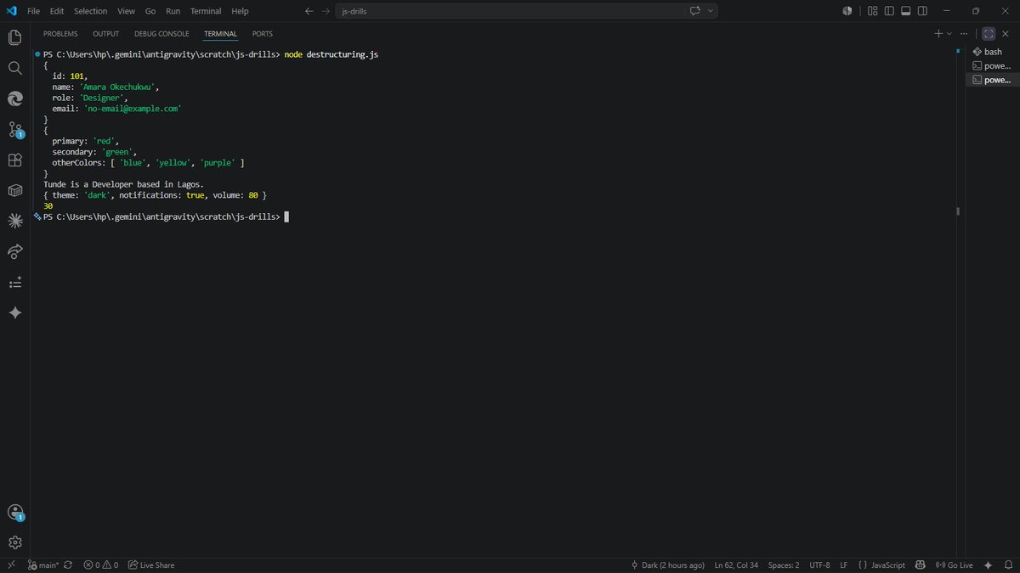The height and width of the screenshot is (573, 1020).
Task: Click the round color theme icon in title bar
Action: pyautogui.click(x=847, y=11)
